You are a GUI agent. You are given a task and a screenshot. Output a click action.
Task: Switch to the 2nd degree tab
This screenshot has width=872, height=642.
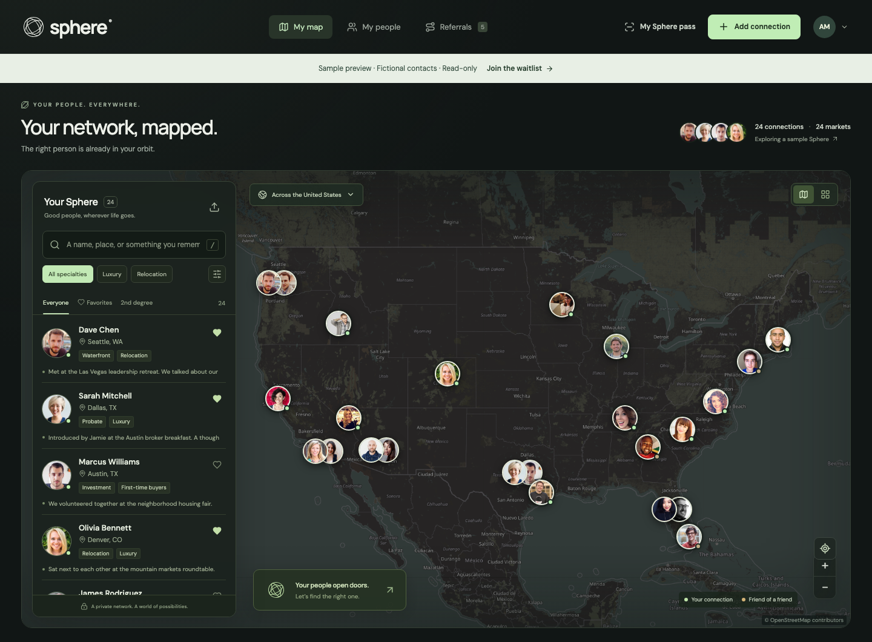[x=136, y=303]
